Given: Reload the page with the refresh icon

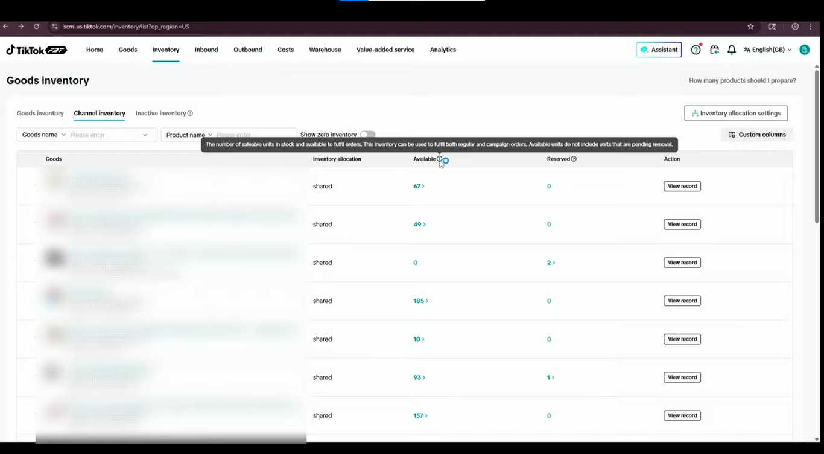Looking at the screenshot, I should tap(36, 27).
